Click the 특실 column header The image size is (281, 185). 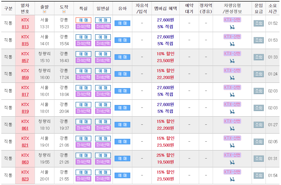click(83, 8)
